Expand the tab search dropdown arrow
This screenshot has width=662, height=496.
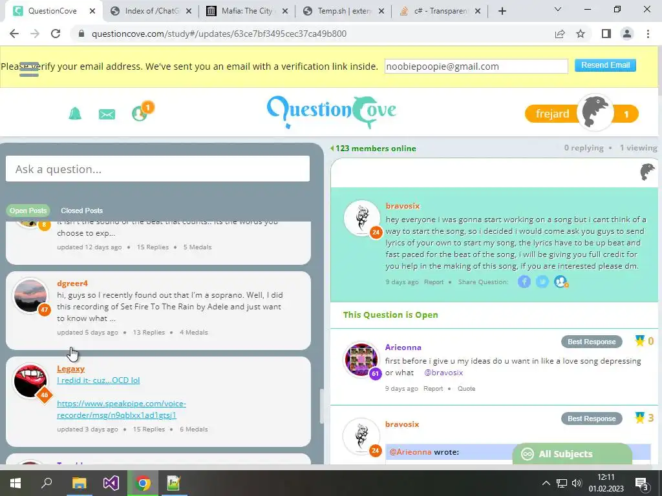558,10
